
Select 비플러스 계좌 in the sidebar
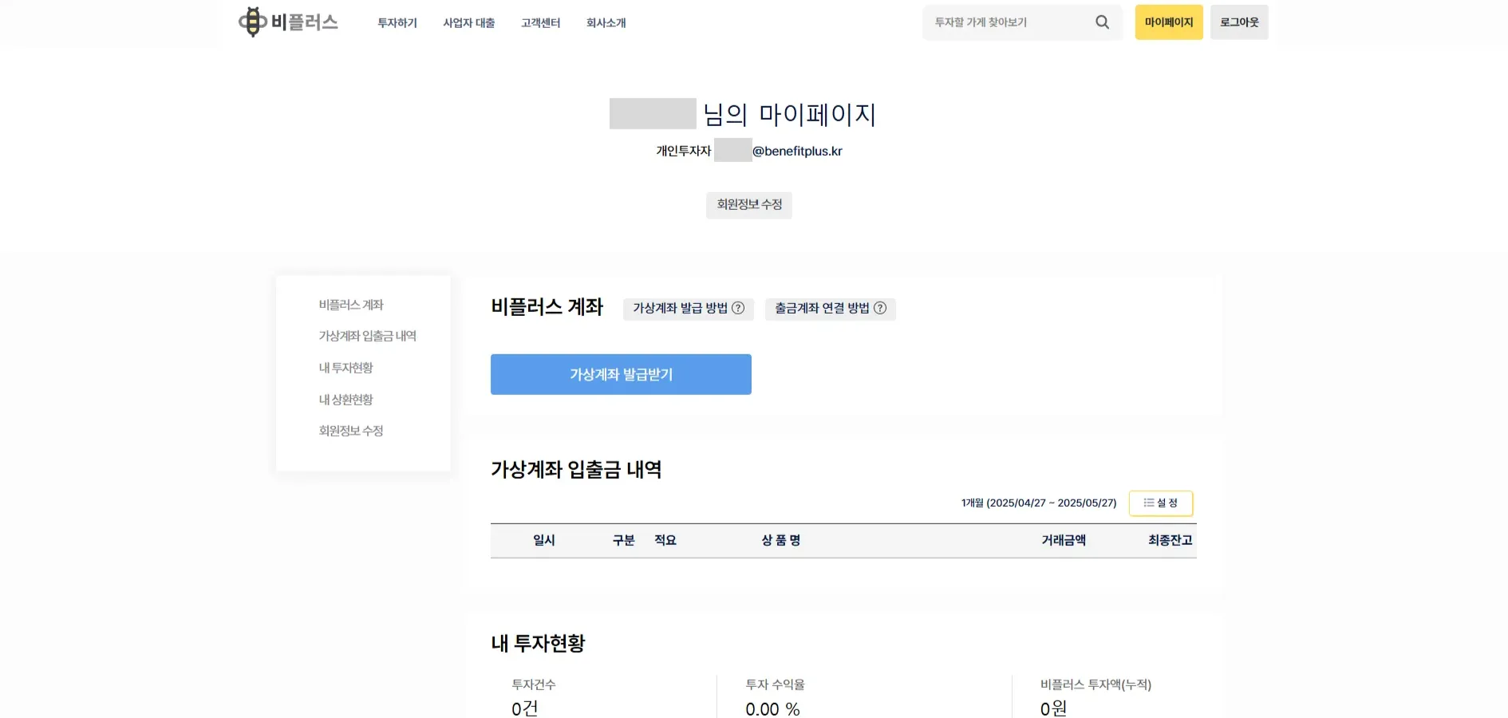click(x=351, y=305)
